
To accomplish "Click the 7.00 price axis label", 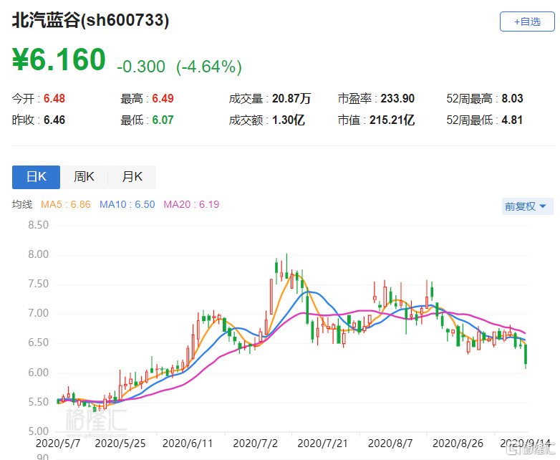I will pyautogui.click(x=38, y=313).
